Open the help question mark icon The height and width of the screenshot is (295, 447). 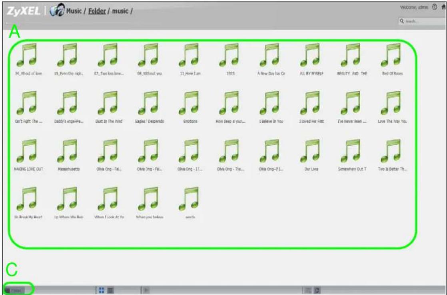[435, 7]
